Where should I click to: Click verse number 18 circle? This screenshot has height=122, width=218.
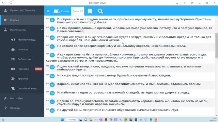[52, 111]
